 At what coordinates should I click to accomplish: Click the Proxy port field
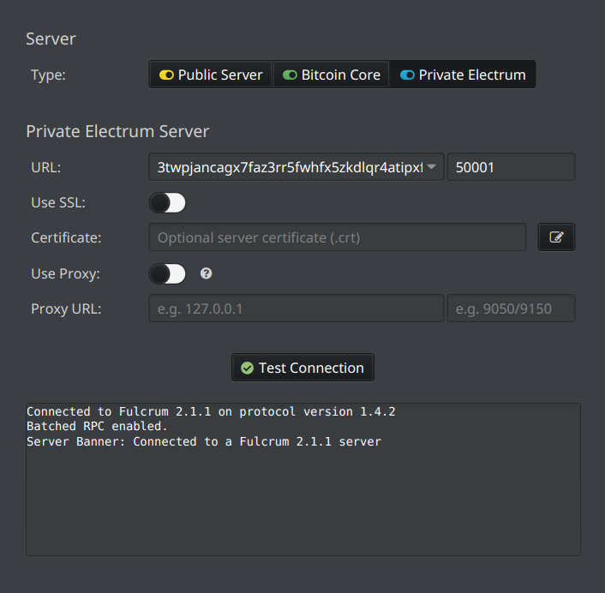tap(511, 308)
